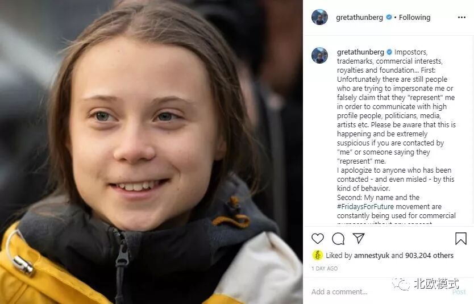This screenshot has height=304, width=474.
Task: Open gretathunberg profile picture in header
Action: pyautogui.click(x=319, y=17)
